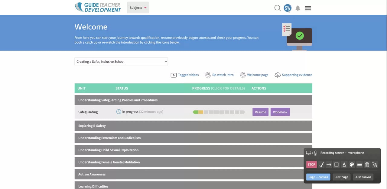Image resolution: width=387 pixels, height=189 pixels.
Task: Expand the Autism Awareness section
Action: click(193, 174)
